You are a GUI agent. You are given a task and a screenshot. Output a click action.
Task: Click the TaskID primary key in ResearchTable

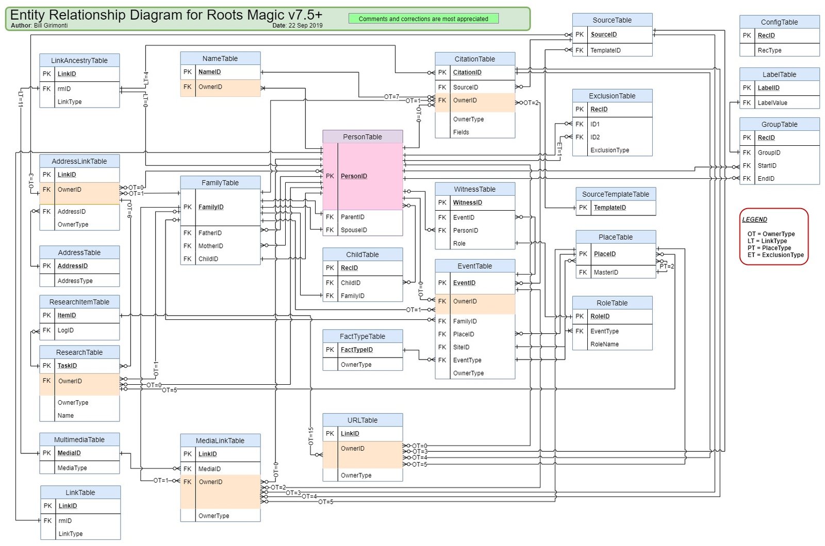point(67,366)
